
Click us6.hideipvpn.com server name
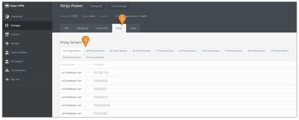72,113
